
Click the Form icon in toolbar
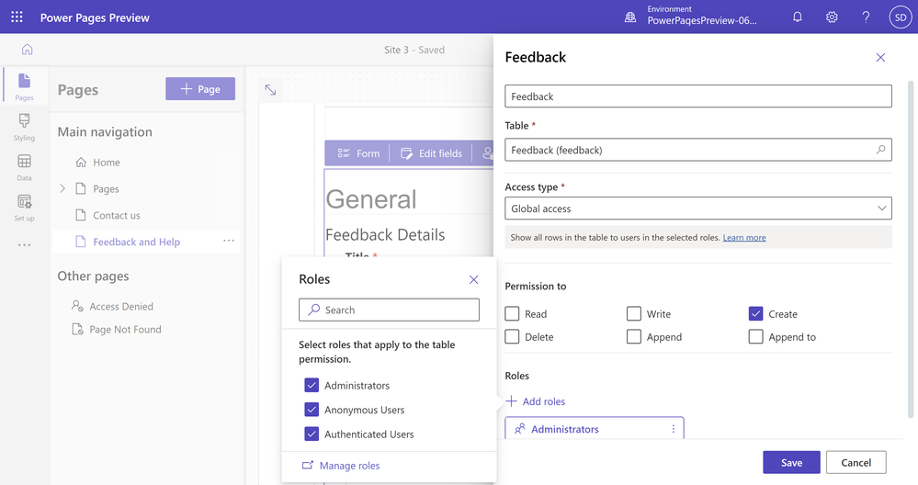click(x=344, y=153)
